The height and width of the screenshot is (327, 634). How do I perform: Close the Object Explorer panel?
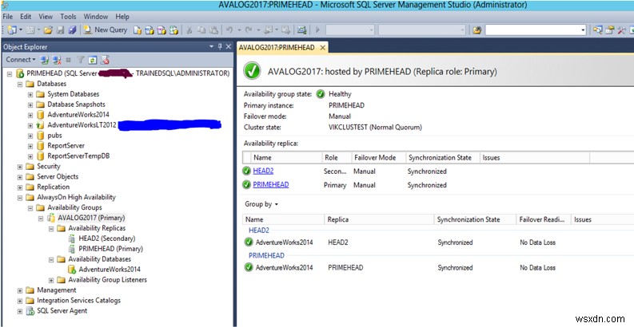tap(229, 47)
